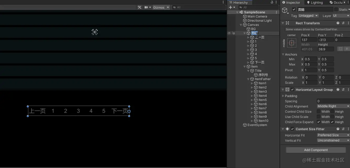Collapse the Title node in Hierarchy
The image size is (350, 168).
248,71
